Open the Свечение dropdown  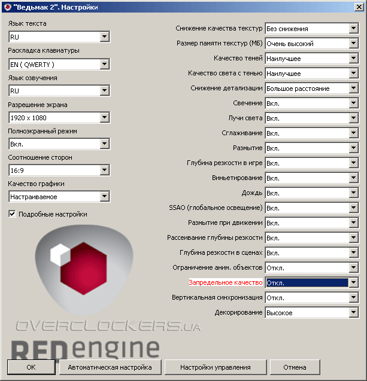[x=312, y=103]
